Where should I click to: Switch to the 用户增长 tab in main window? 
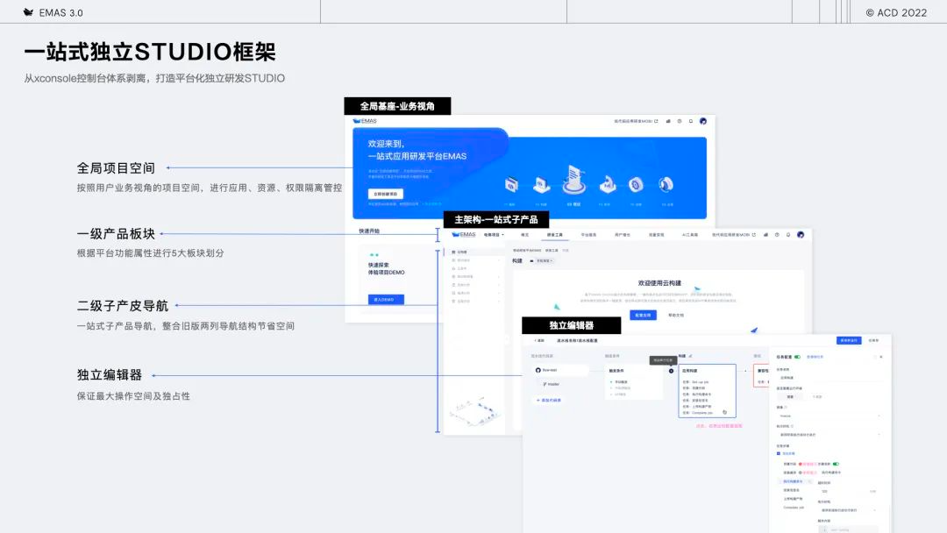point(622,235)
